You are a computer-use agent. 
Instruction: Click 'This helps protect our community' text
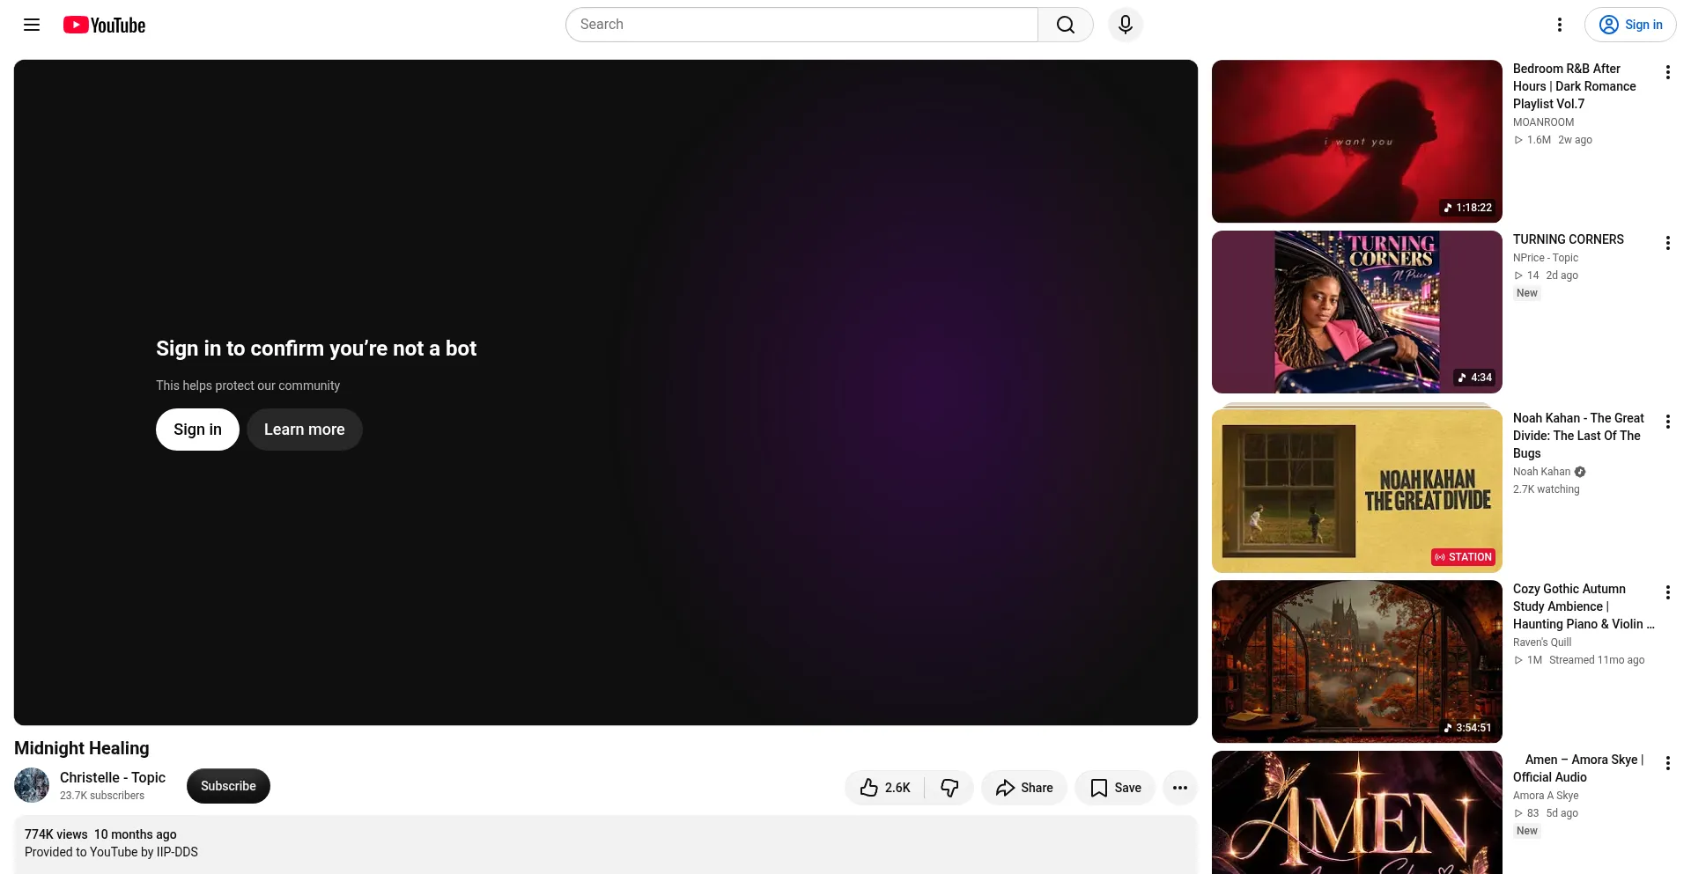tap(247, 386)
